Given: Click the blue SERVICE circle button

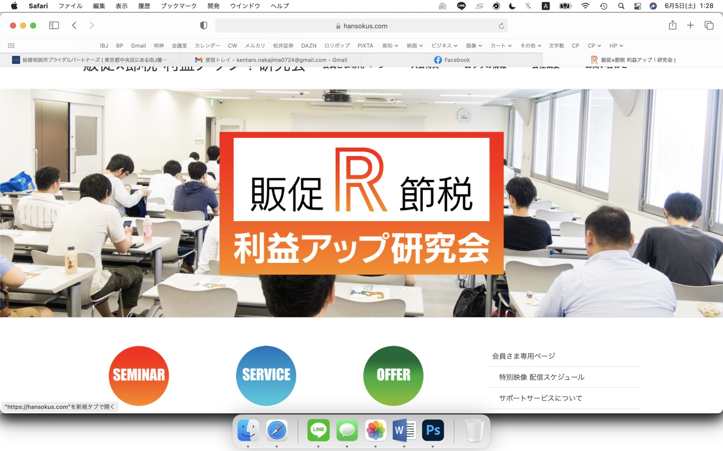Looking at the screenshot, I should (266, 375).
